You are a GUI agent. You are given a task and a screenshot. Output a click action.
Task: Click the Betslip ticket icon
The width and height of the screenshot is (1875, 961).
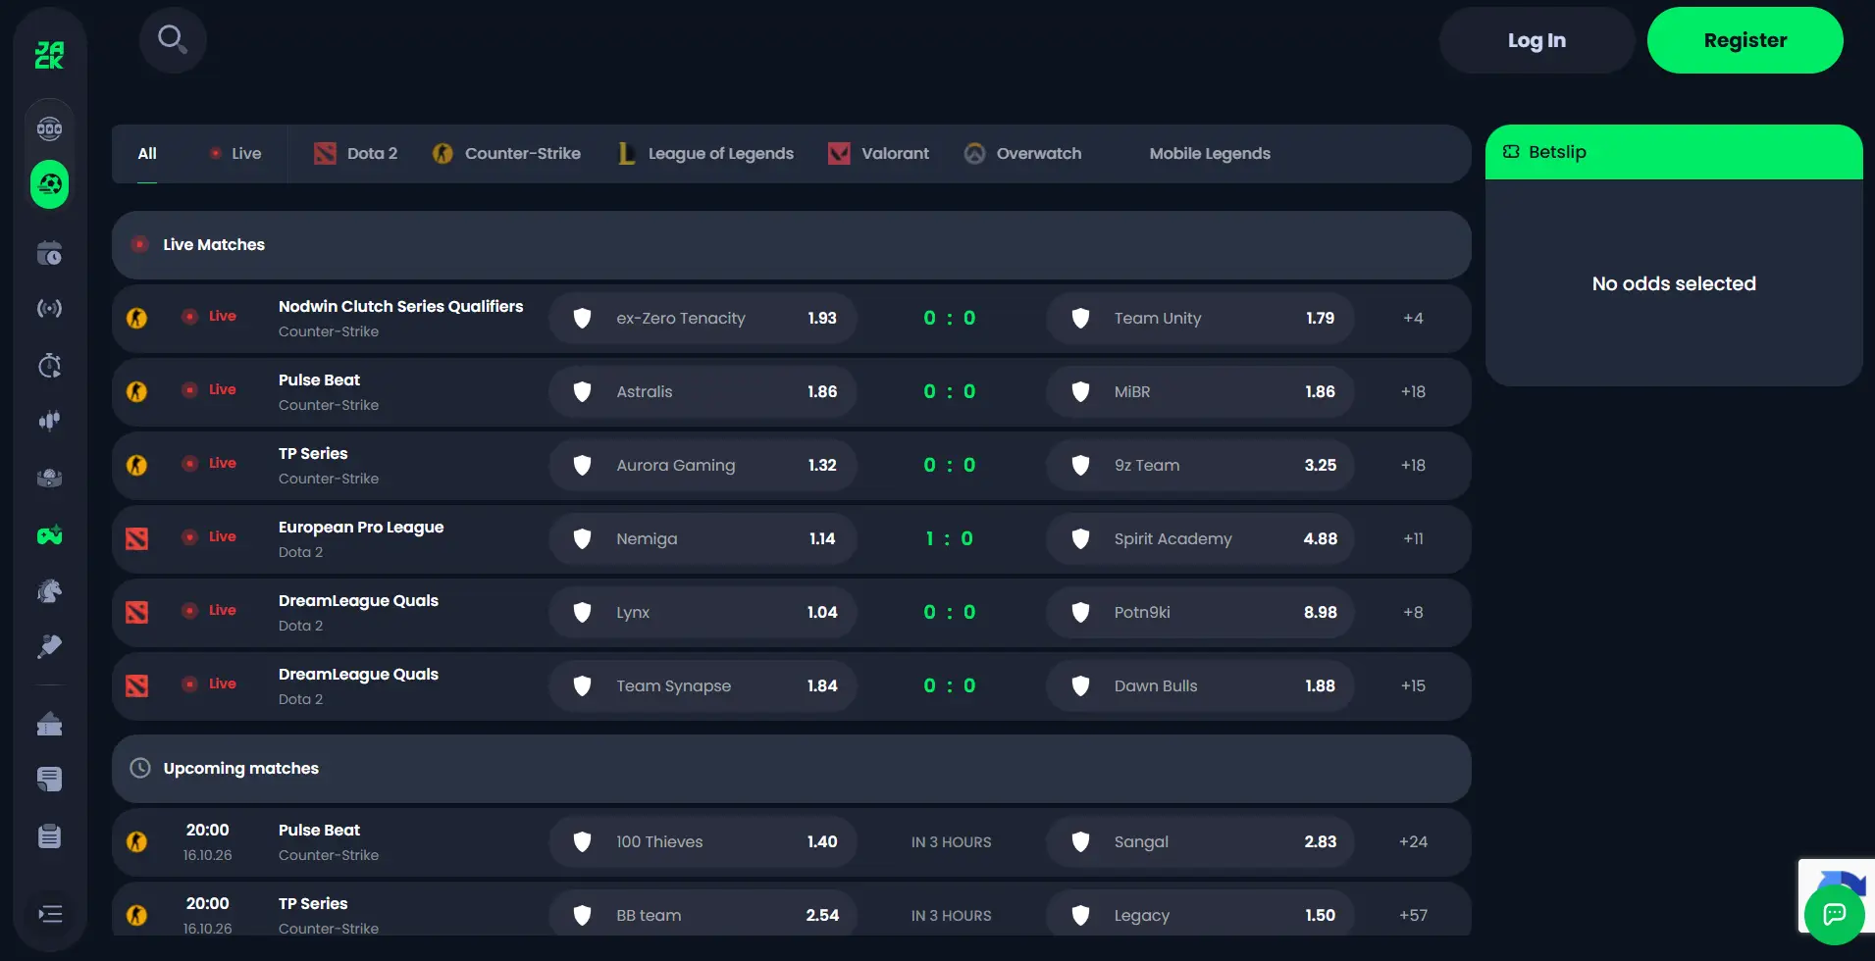point(1511,152)
